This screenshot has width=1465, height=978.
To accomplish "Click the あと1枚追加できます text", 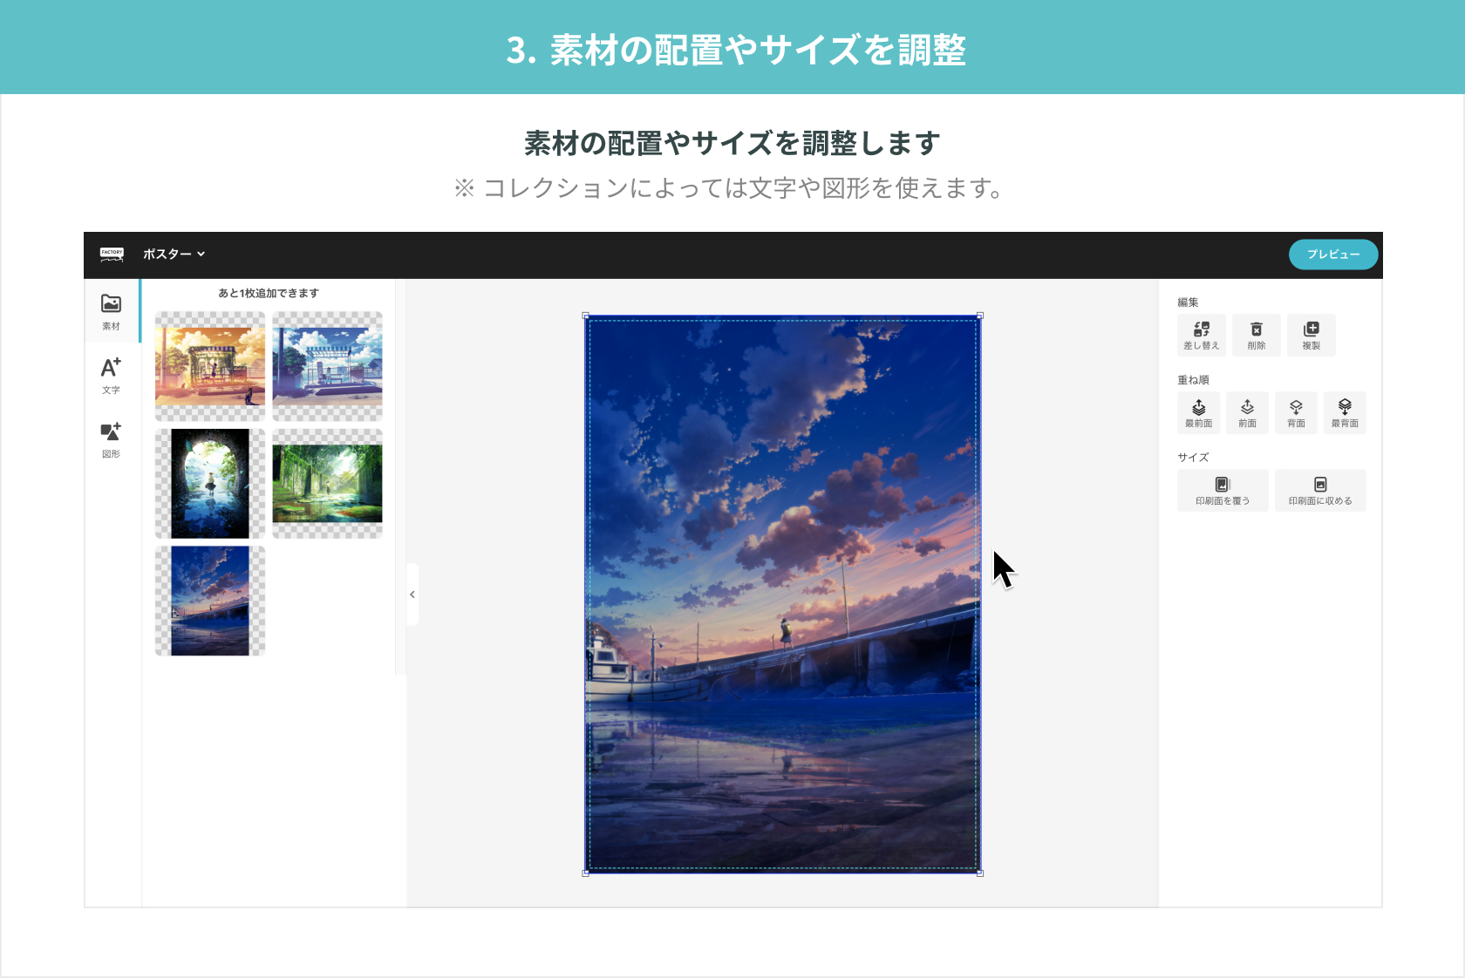I will pyautogui.click(x=269, y=293).
